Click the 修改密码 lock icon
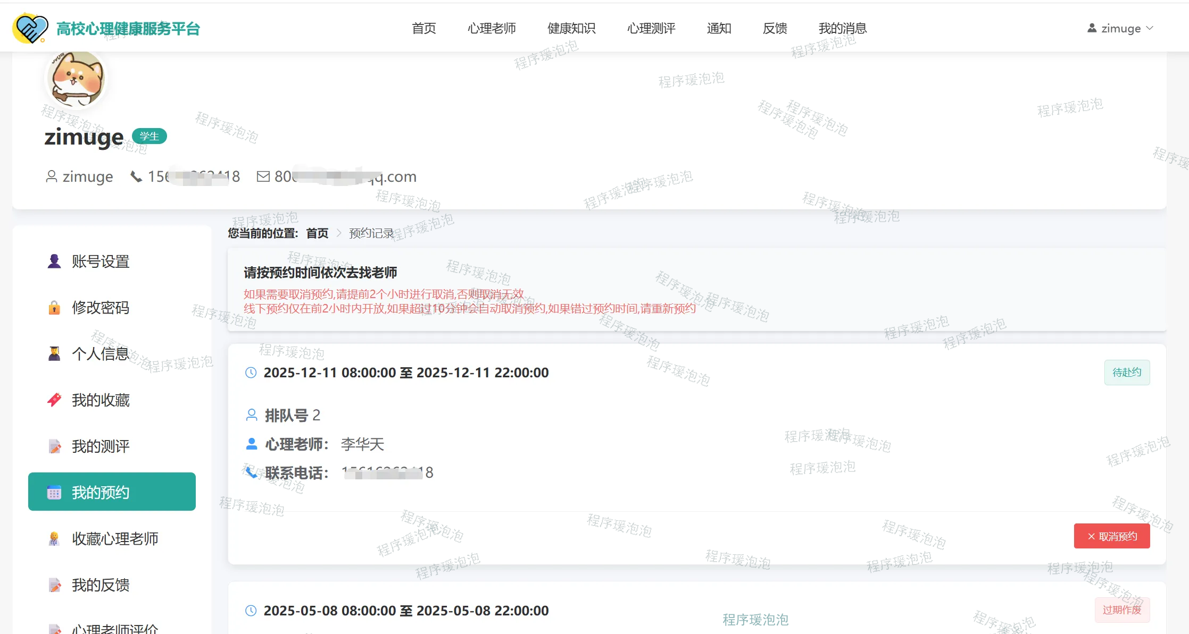The image size is (1189, 634). coord(54,308)
